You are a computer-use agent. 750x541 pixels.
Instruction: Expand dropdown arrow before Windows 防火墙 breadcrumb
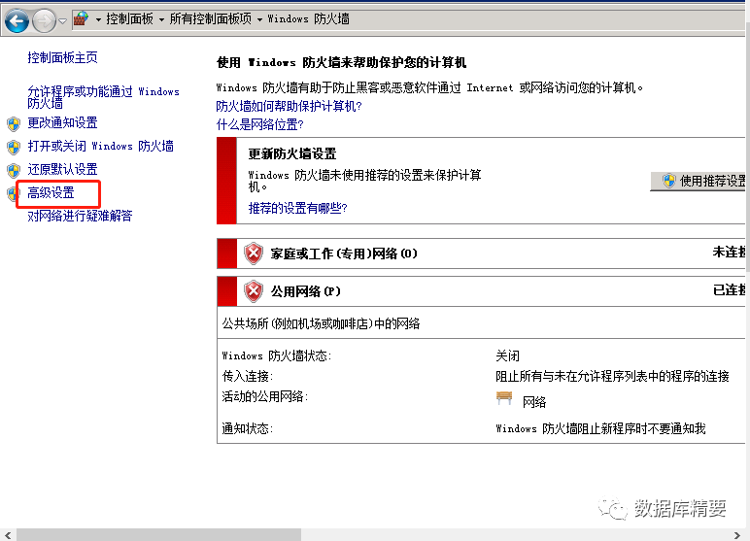click(x=259, y=19)
